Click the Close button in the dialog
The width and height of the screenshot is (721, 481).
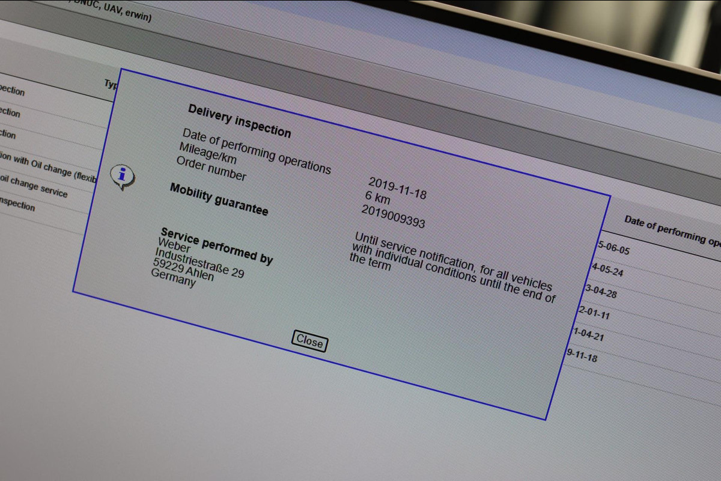[309, 342]
